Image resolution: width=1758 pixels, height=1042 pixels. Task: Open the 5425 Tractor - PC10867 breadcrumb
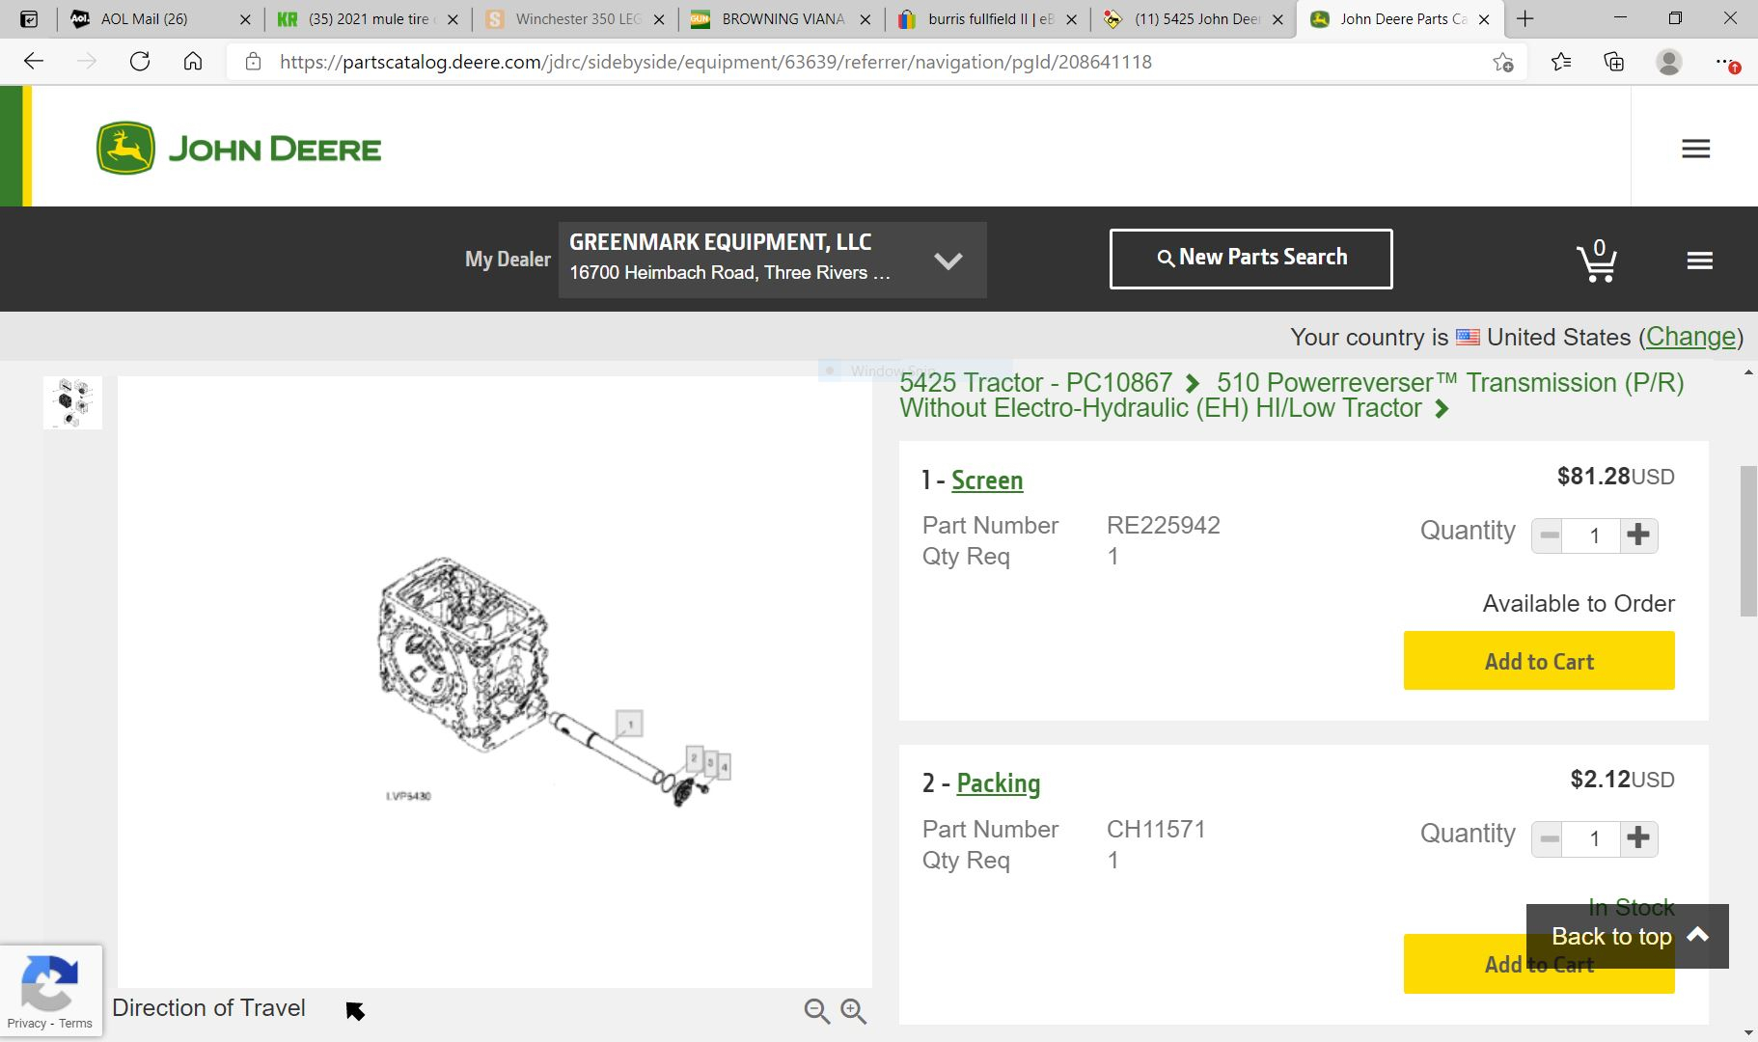(1036, 383)
